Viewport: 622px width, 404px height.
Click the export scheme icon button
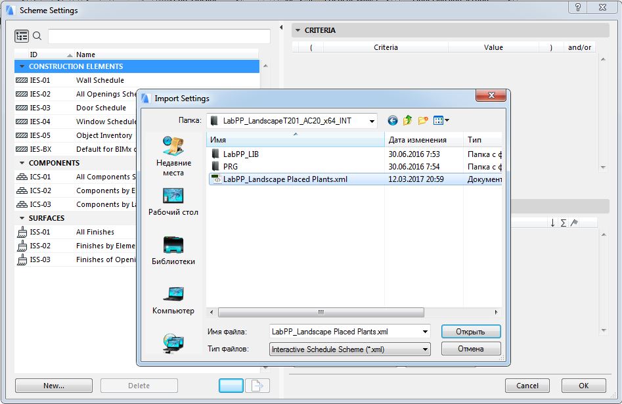(257, 386)
